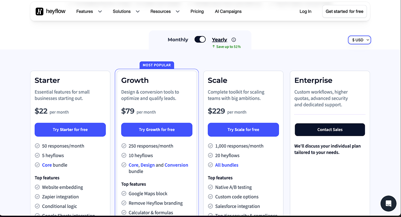
Task: Click checkmark icon next to Website embedding
Action: [37, 187]
